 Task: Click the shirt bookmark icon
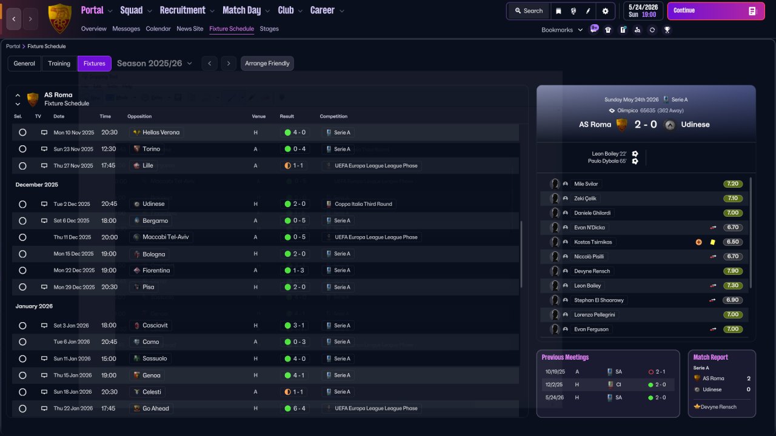point(608,30)
